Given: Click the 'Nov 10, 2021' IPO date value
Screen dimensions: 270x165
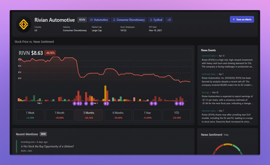Looking at the screenshot, I should point(155,30).
